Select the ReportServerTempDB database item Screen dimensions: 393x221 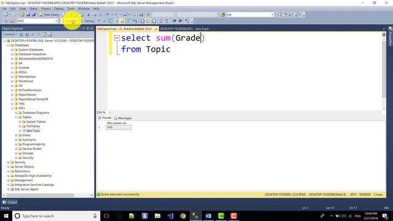tap(33, 99)
